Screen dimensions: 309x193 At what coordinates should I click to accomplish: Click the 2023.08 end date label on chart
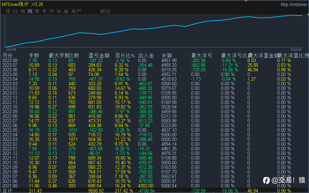click(x=296, y=49)
